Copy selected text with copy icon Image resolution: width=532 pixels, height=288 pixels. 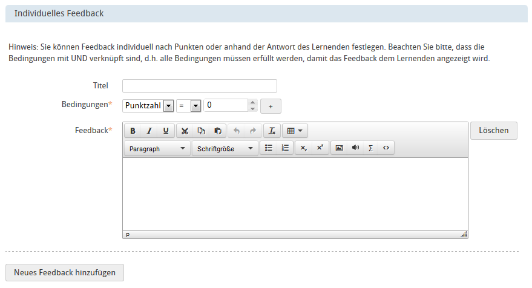(201, 131)
